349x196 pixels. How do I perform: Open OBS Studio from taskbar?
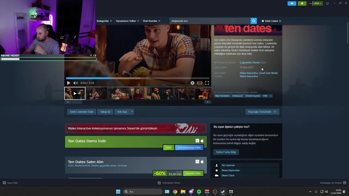click(215, 192)
